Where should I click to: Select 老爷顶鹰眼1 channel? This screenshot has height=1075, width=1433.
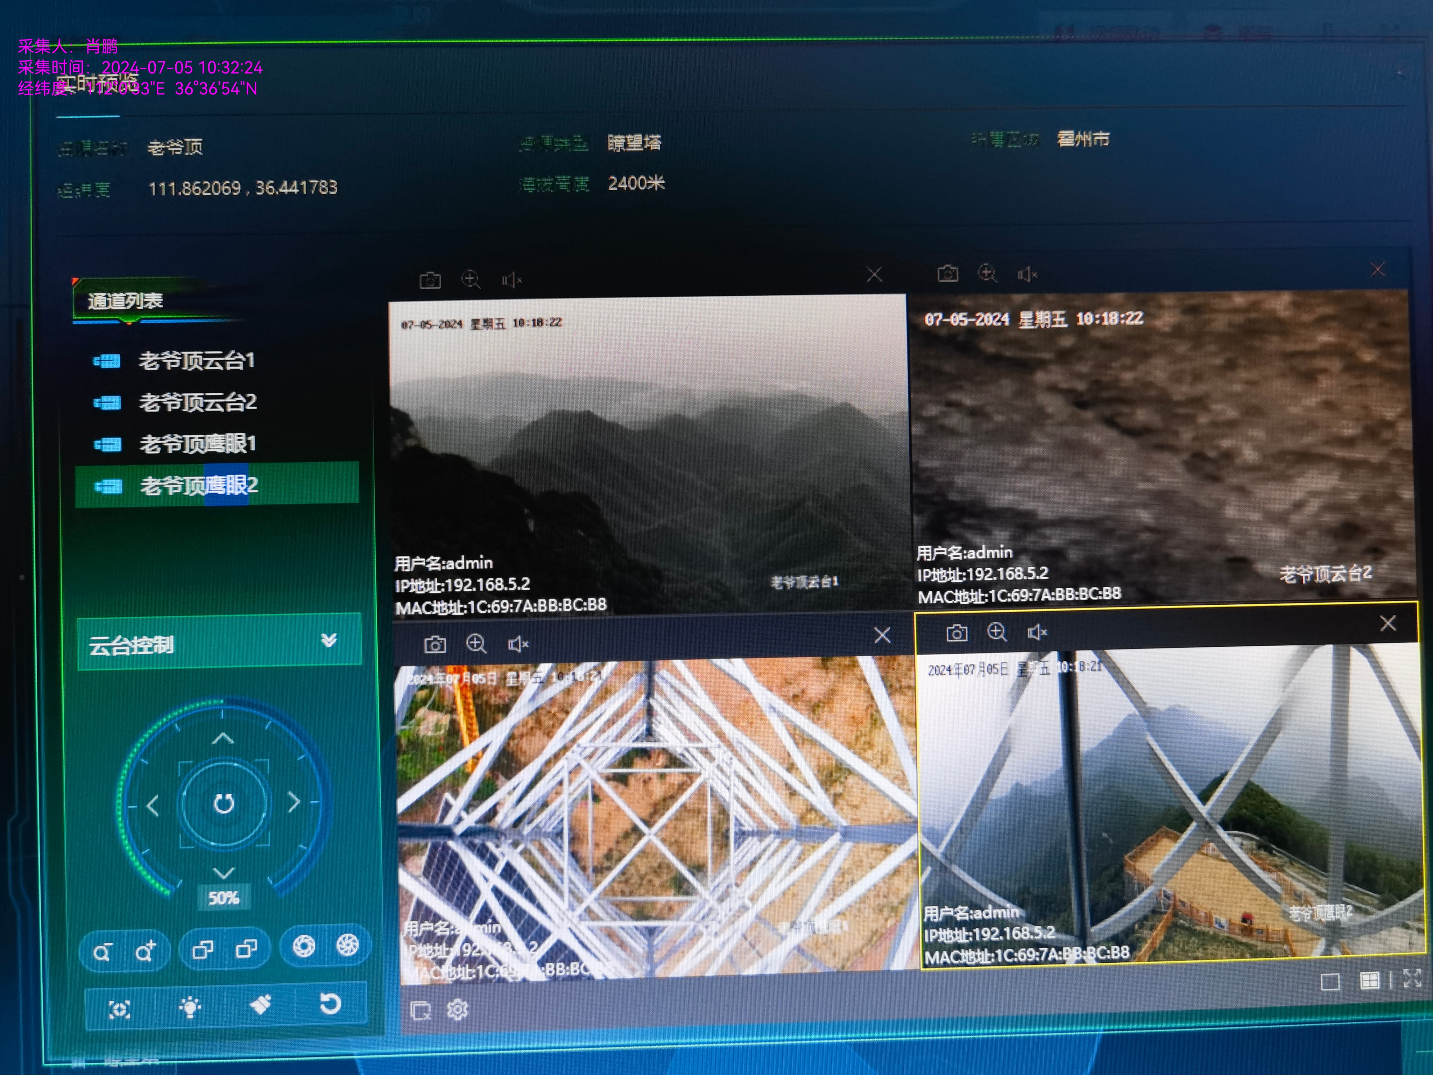pyautogui.click(x=198, y=444)
